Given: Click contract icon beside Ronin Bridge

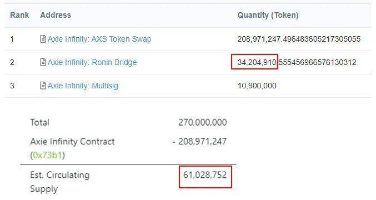Looking at the screenshot, I should click(43, 62).
